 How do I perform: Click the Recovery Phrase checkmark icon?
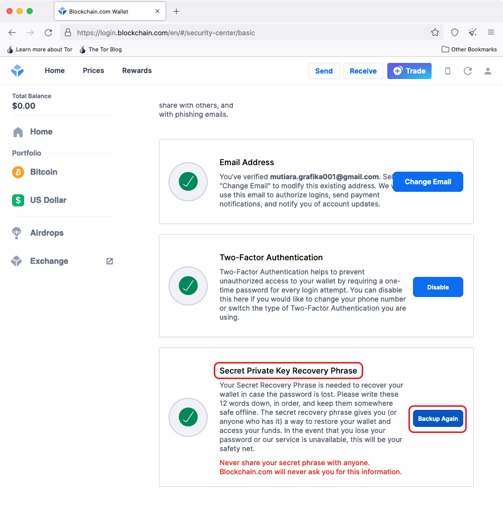coord(188,417)
